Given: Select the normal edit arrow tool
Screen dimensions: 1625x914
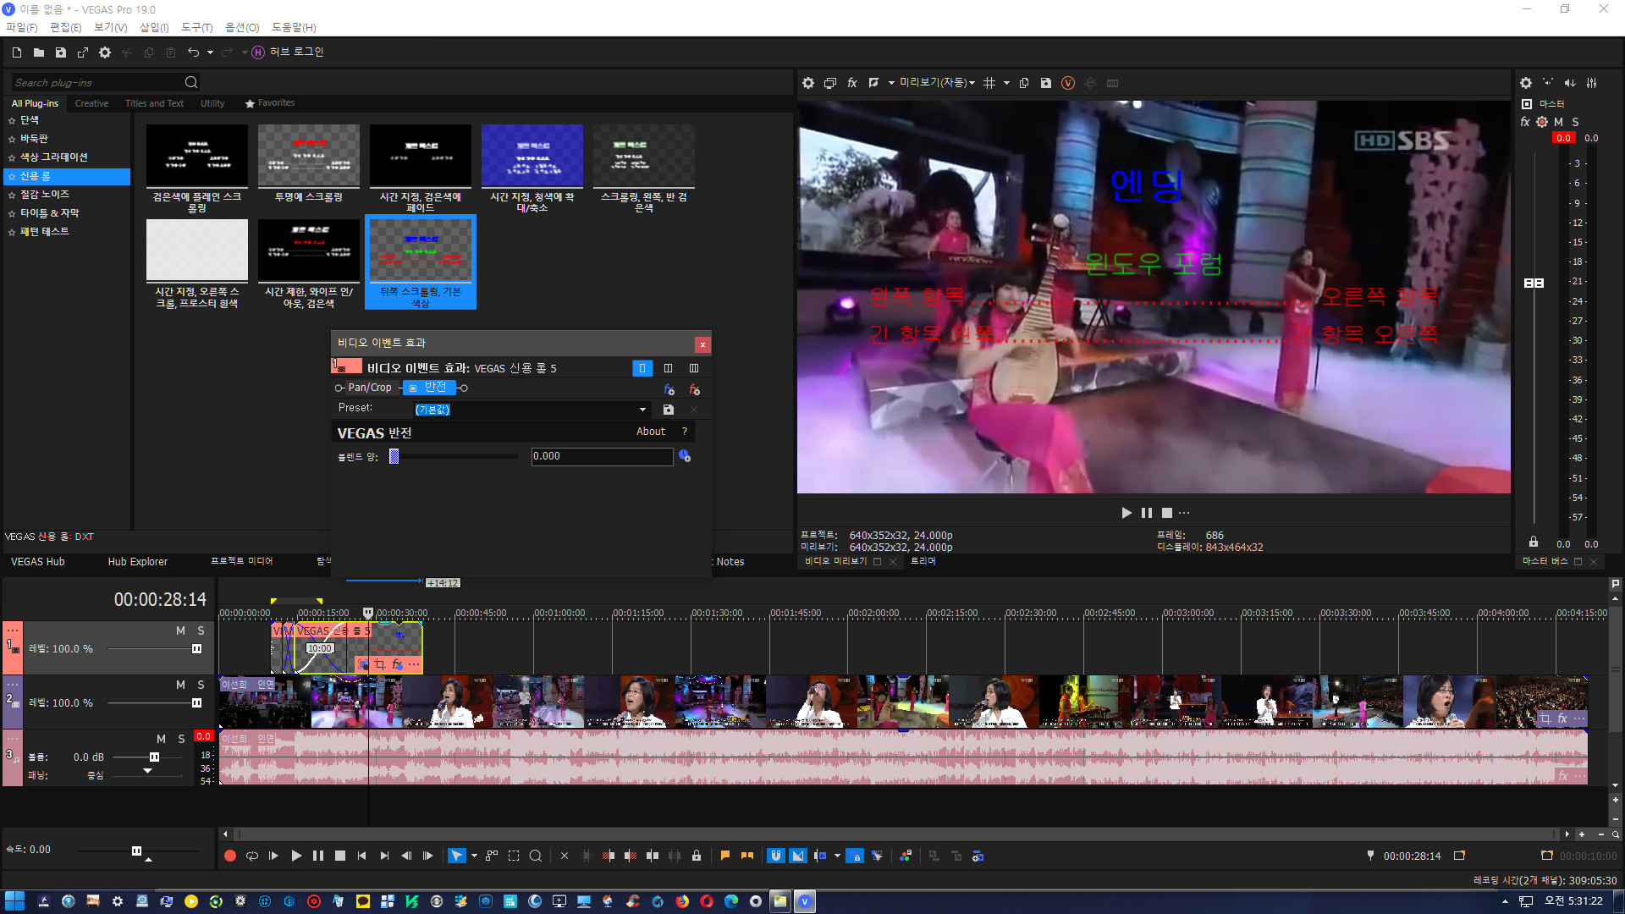Looking at the screenshot, I should tap(456, 856).
